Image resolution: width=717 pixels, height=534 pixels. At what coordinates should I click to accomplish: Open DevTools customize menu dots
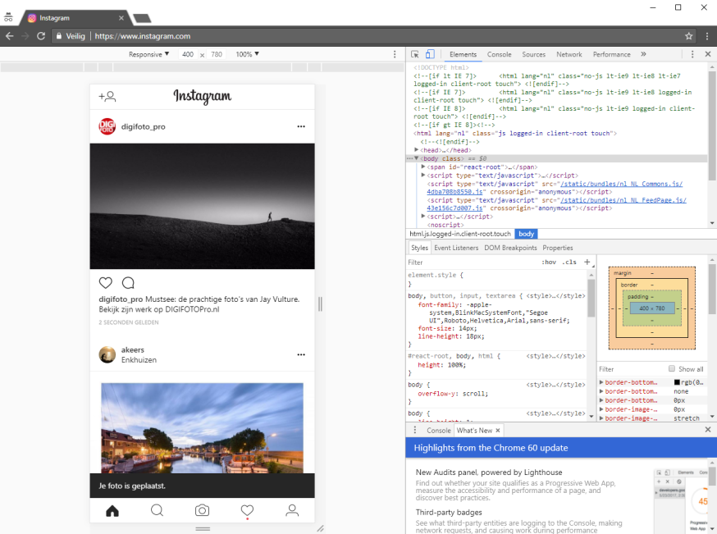(692, 54)
